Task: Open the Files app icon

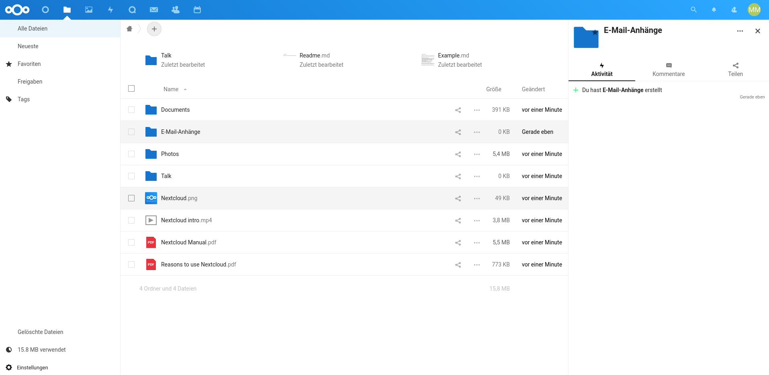Action: click(x=67, y=10)
